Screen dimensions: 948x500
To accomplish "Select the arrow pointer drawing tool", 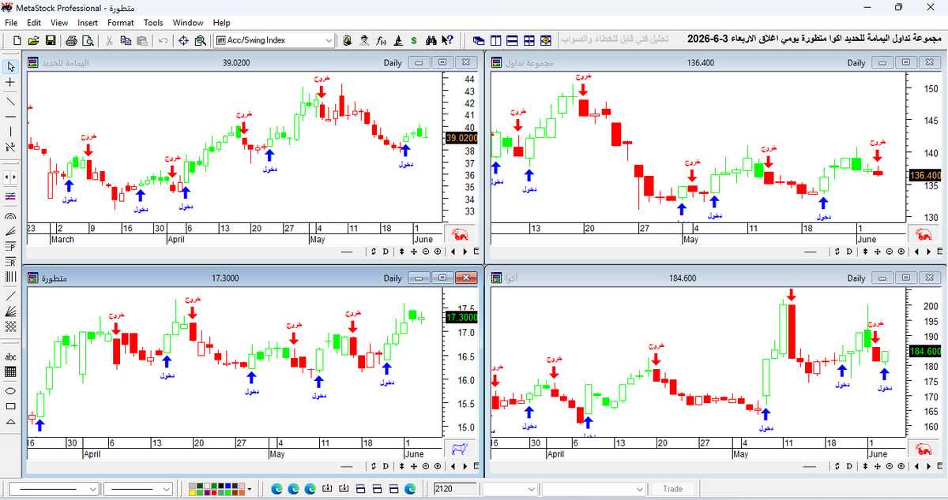I will (x=10, y=66).
